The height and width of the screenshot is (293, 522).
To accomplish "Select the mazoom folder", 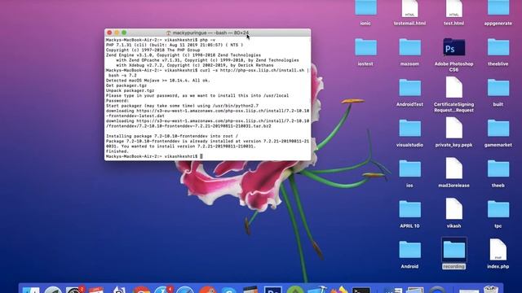I will point(409,47).
